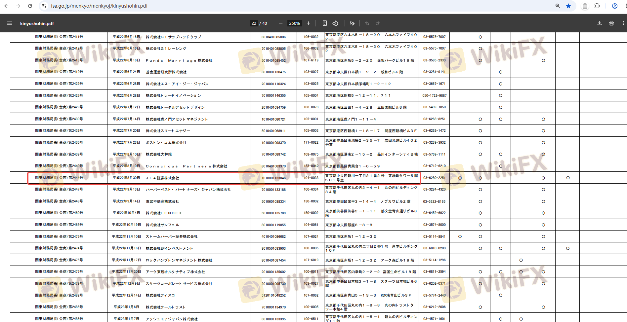Image resolution: width=627 pixels, height=322 pixels.
Task: Select the draw annotation tool
Action: click(352, 23)
